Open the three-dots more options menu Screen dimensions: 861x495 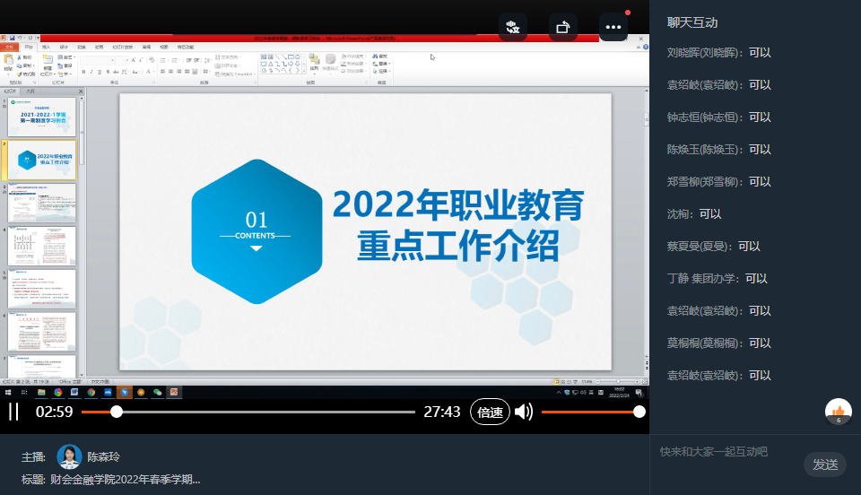pyautogui.click(x=613, y=27)
